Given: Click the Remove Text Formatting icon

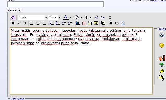Looking at the screenshot, I should [13, 17].
